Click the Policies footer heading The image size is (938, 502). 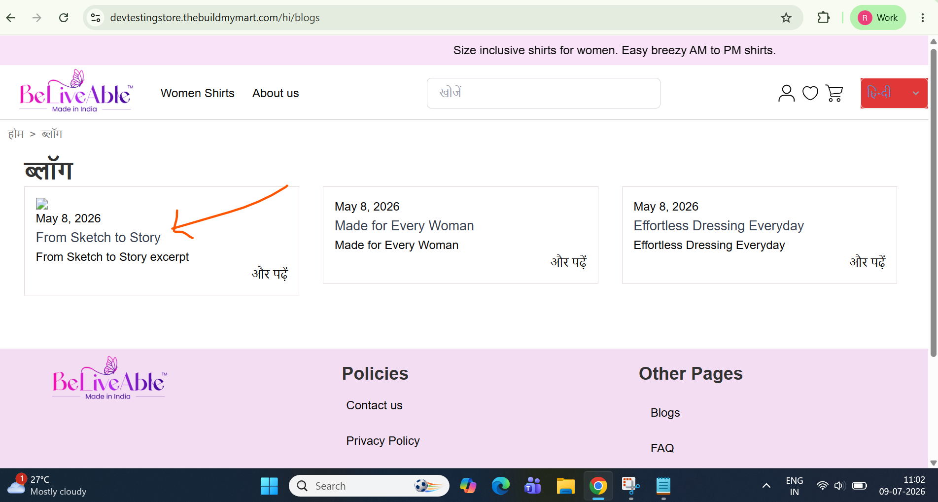pyautogui.click(x=375, y=374)
